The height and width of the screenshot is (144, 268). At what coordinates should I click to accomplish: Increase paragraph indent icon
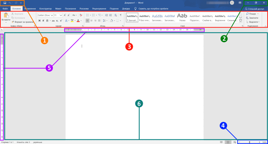111,15
